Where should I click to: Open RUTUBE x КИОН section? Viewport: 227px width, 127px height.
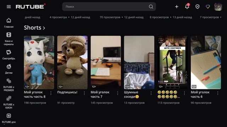[9, 103]
